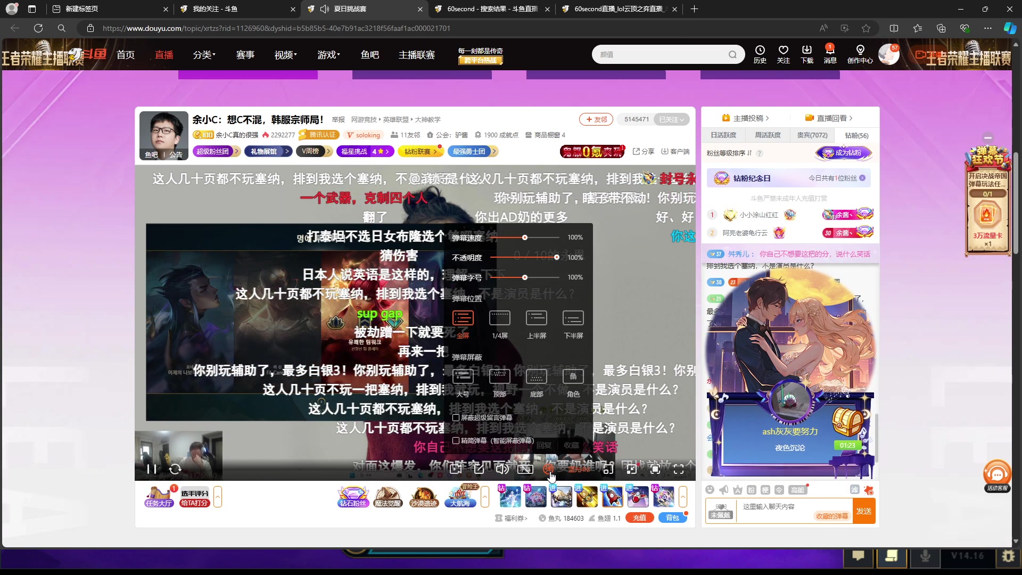
Task: Open 历史 history icon
Action: click(x=760, y=54)
